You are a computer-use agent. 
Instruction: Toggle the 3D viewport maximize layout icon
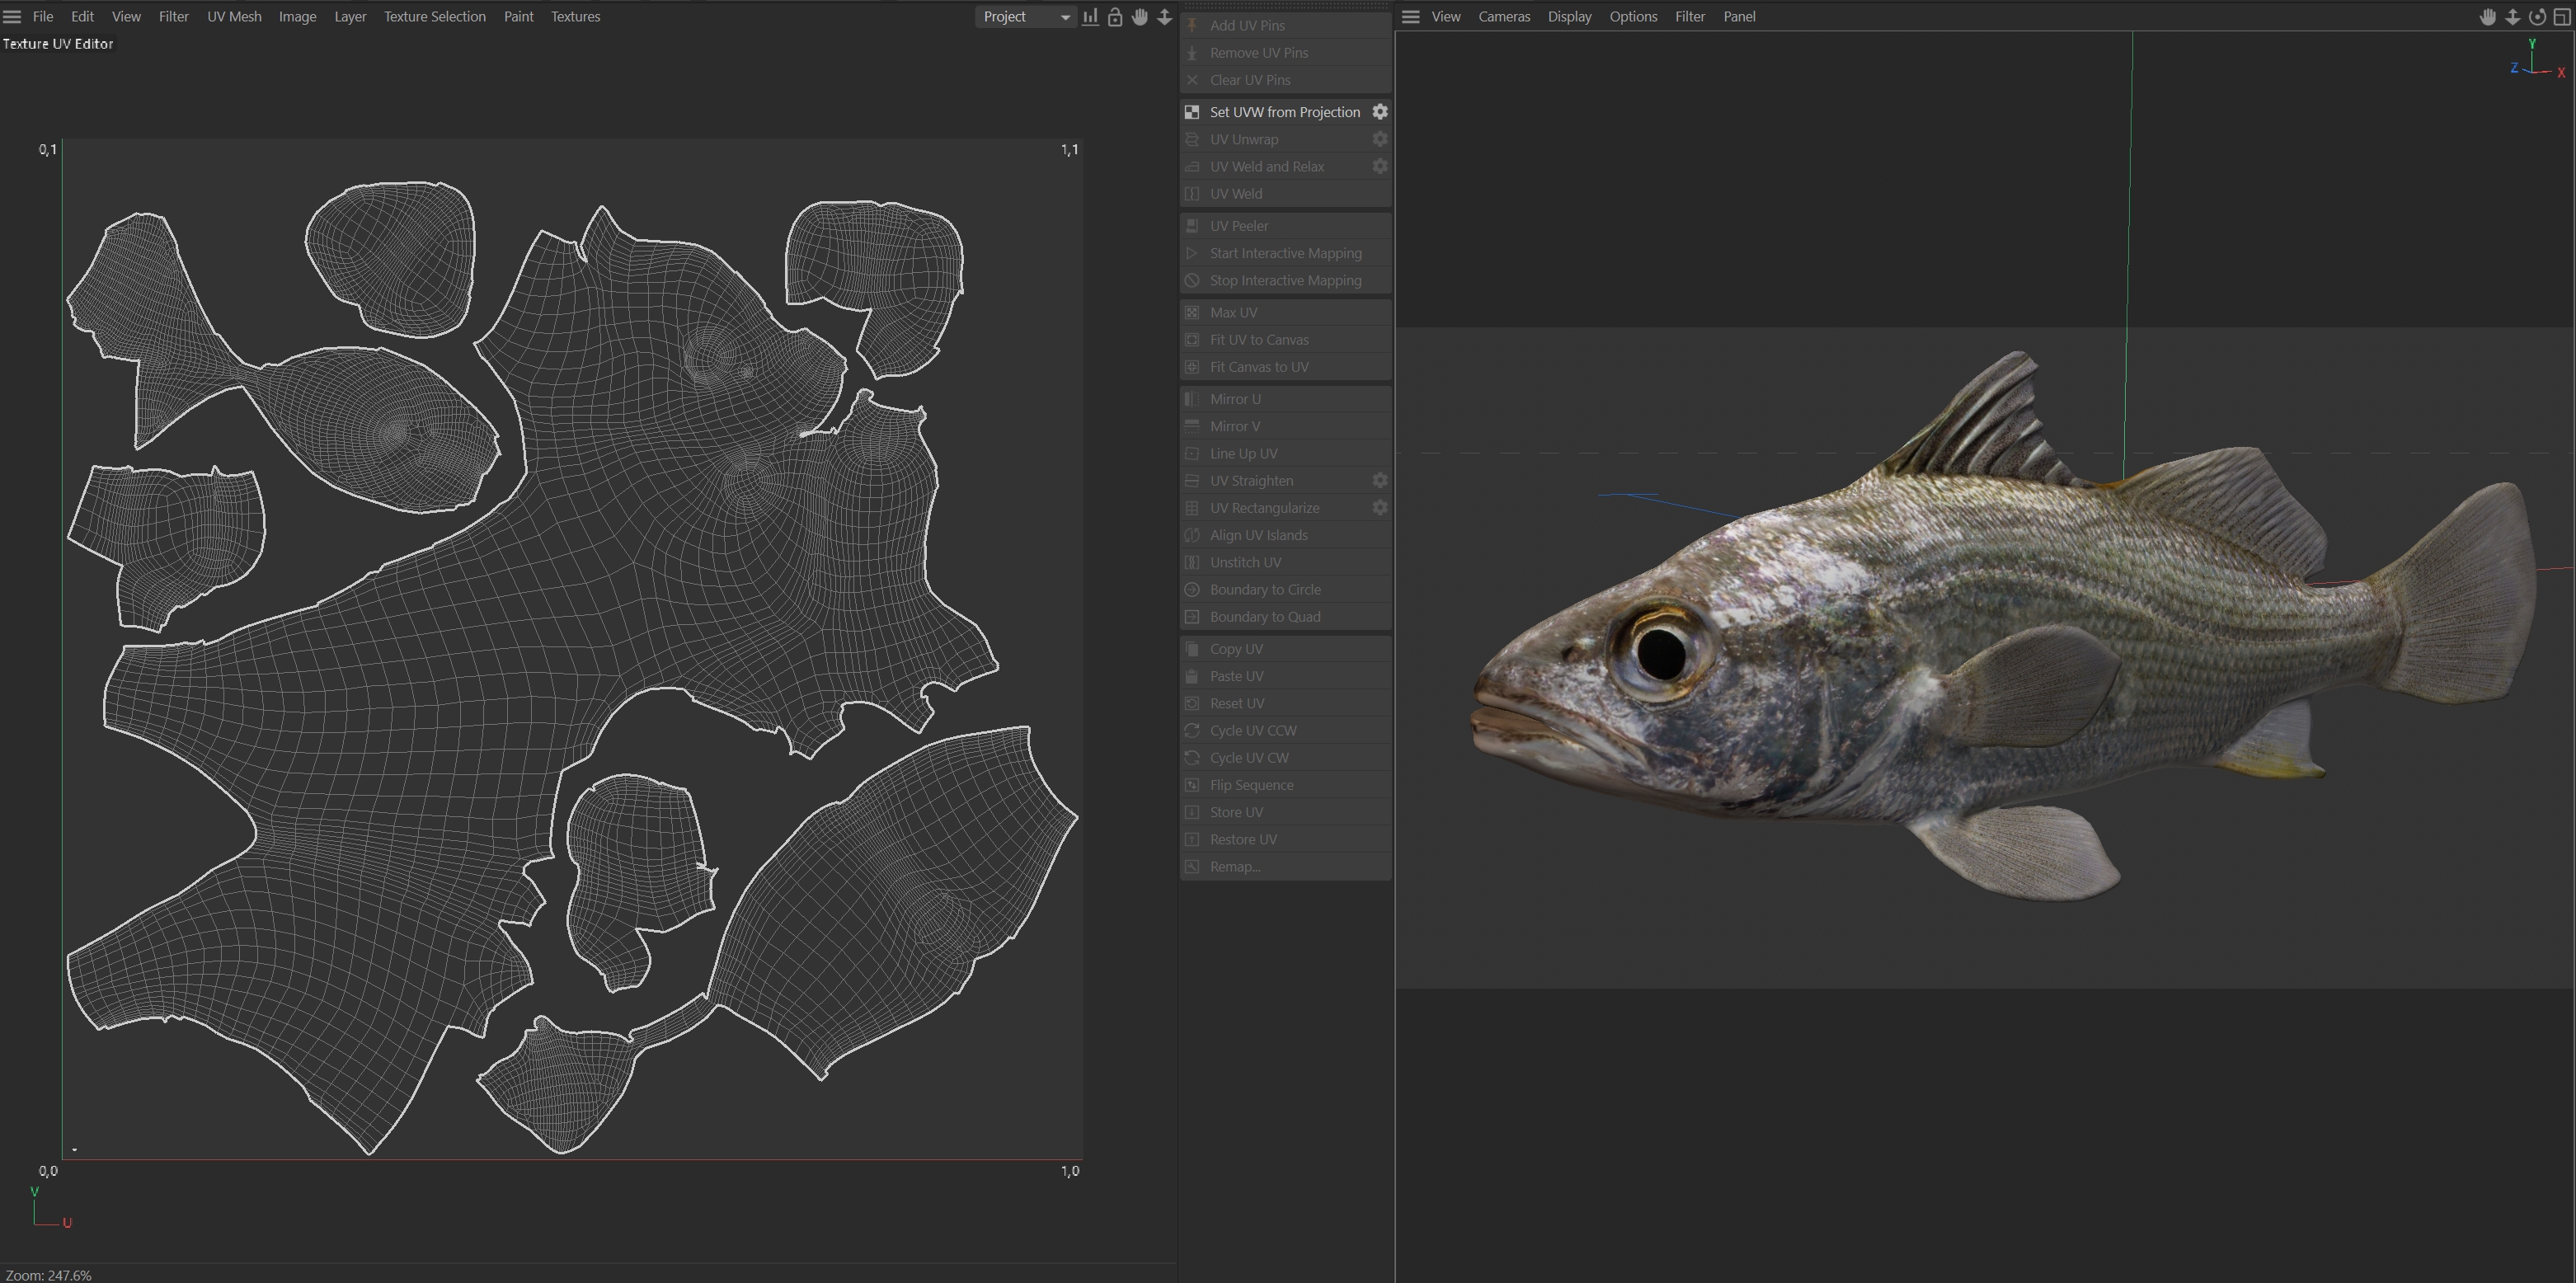2562,16
